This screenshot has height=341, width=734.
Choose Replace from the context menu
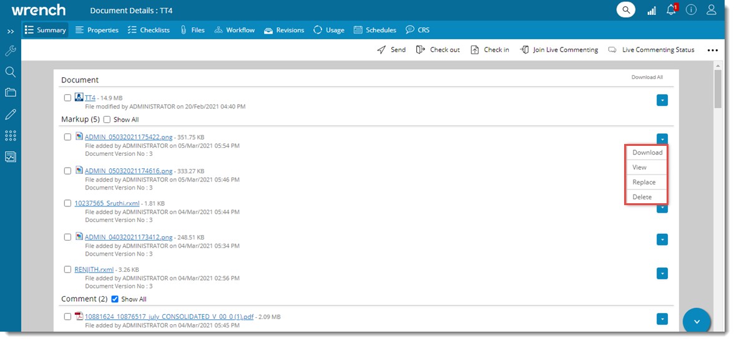pyautogui.click(x=644, y=182)
